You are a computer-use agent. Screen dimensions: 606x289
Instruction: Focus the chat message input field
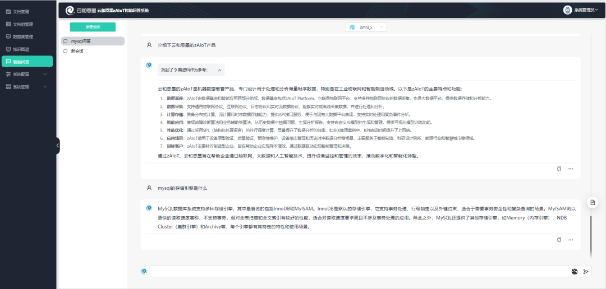[x=359, y=271]
